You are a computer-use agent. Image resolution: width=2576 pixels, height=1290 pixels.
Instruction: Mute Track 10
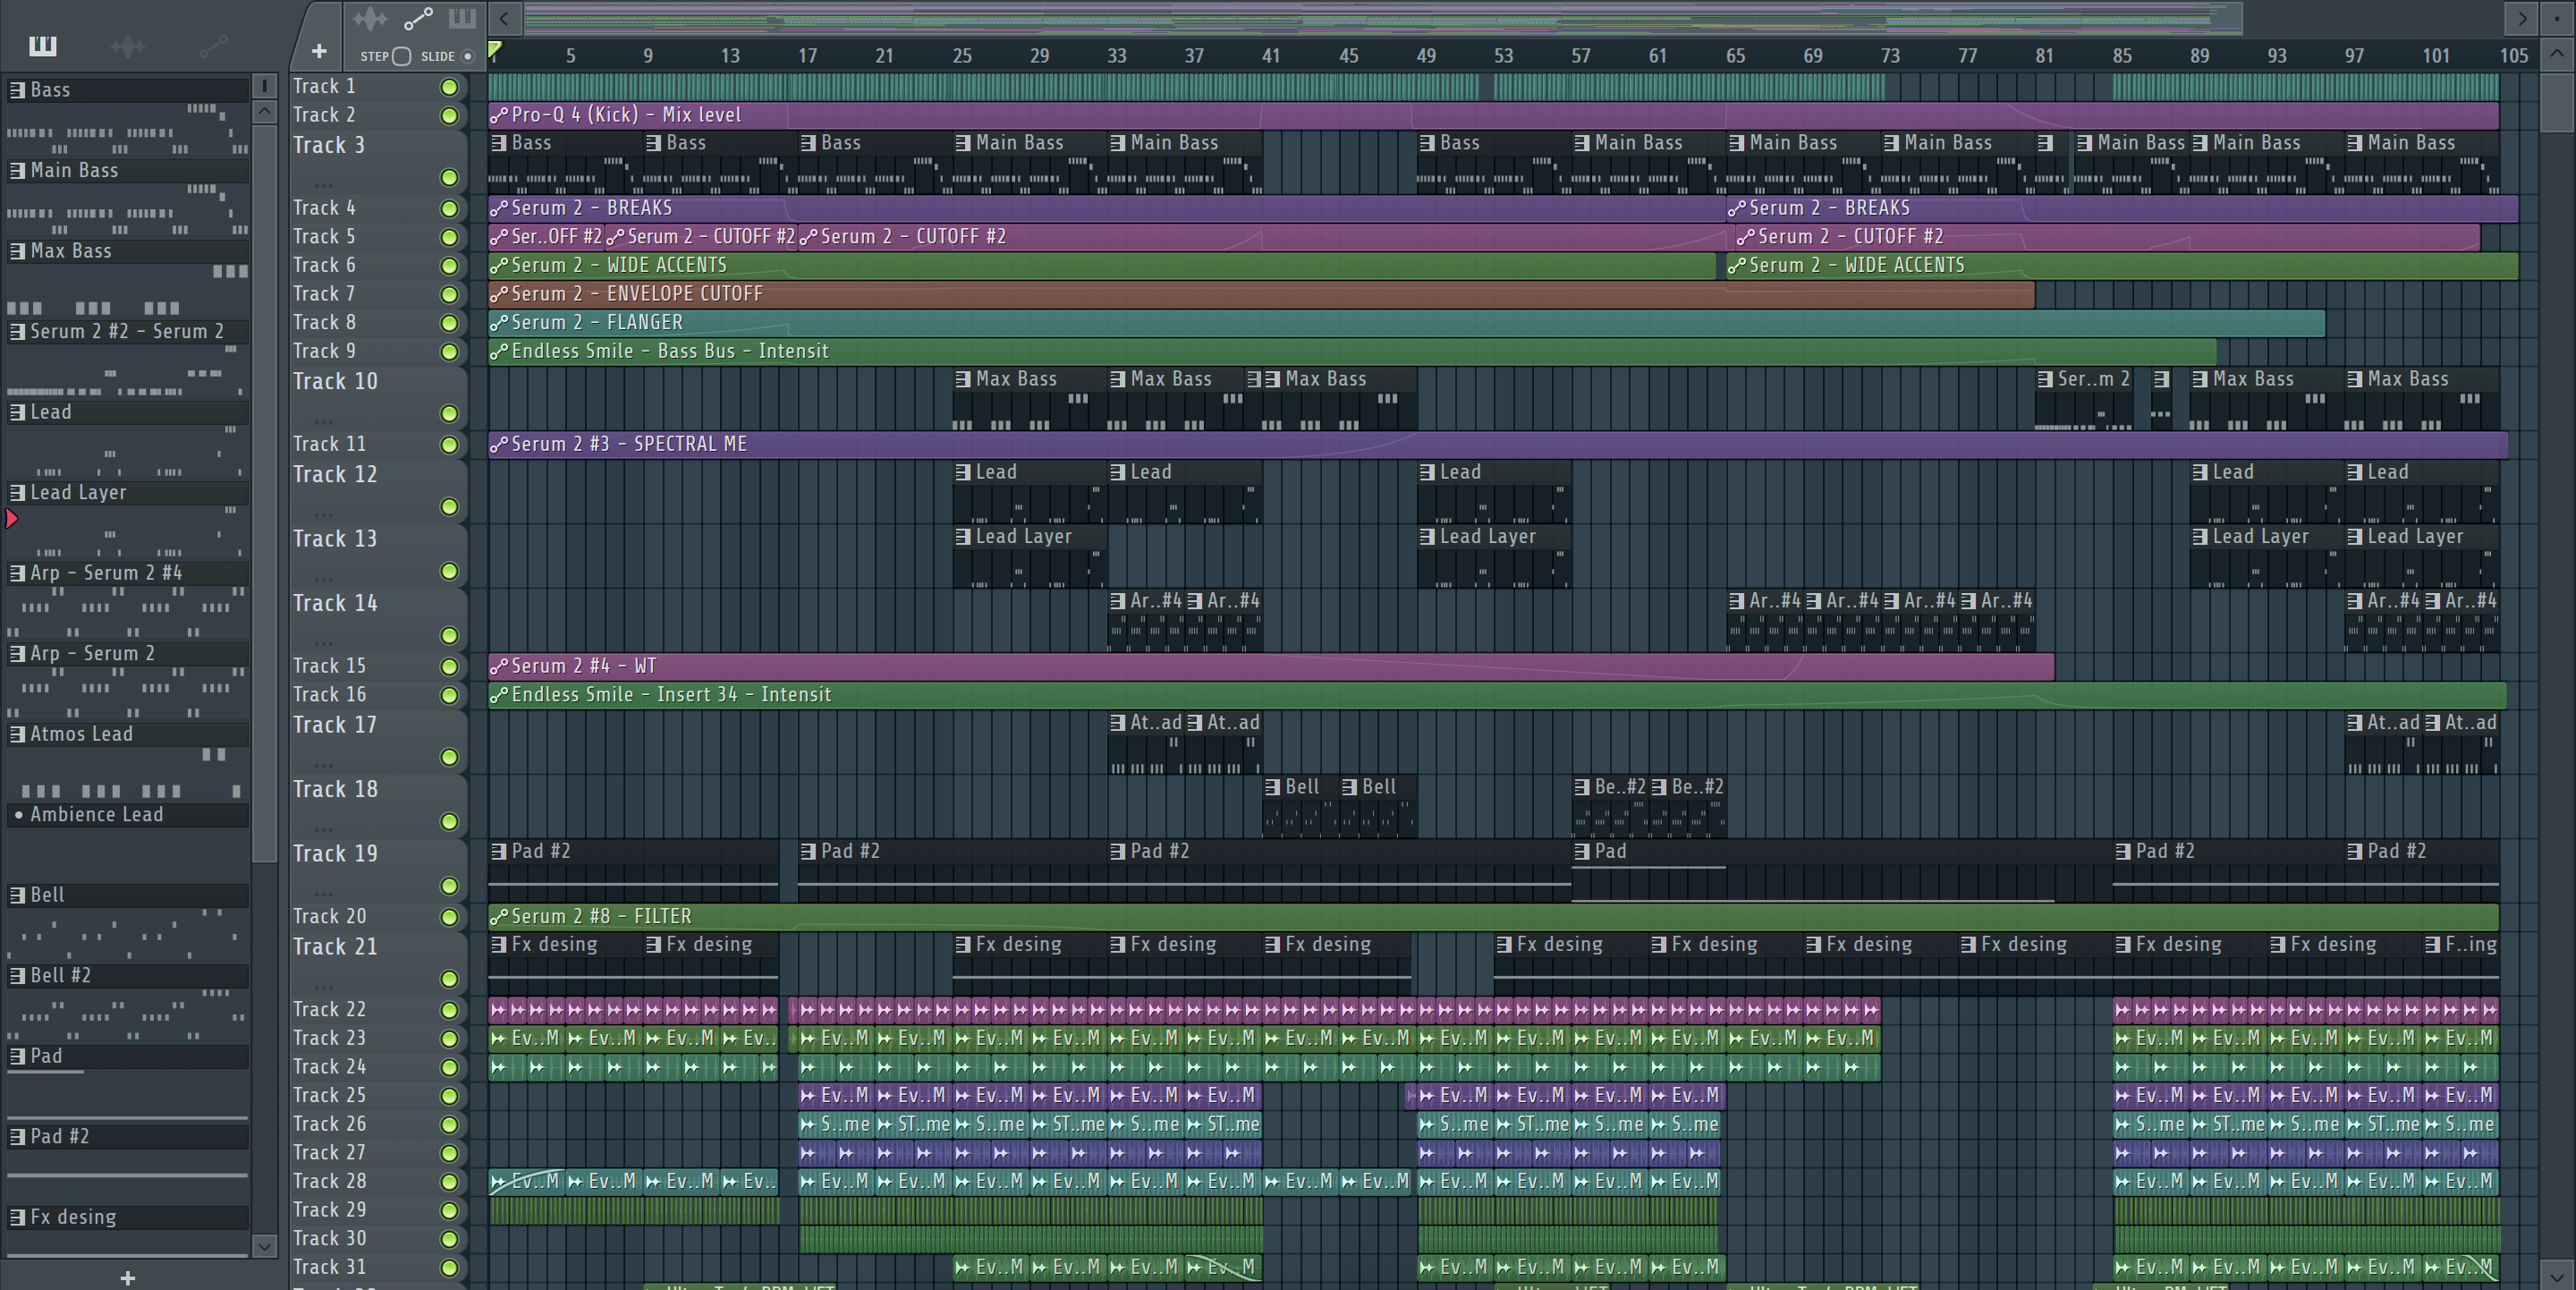pos(449,414)
